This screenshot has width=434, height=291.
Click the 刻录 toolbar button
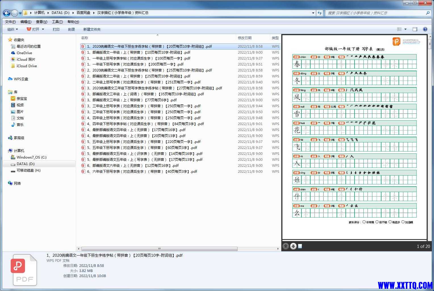click(72, 29)
